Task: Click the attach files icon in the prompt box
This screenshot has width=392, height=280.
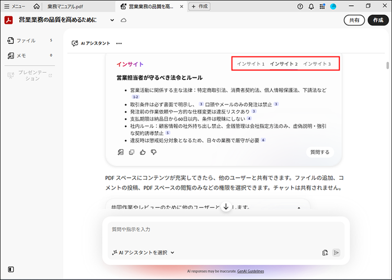Action: (325, 253)
